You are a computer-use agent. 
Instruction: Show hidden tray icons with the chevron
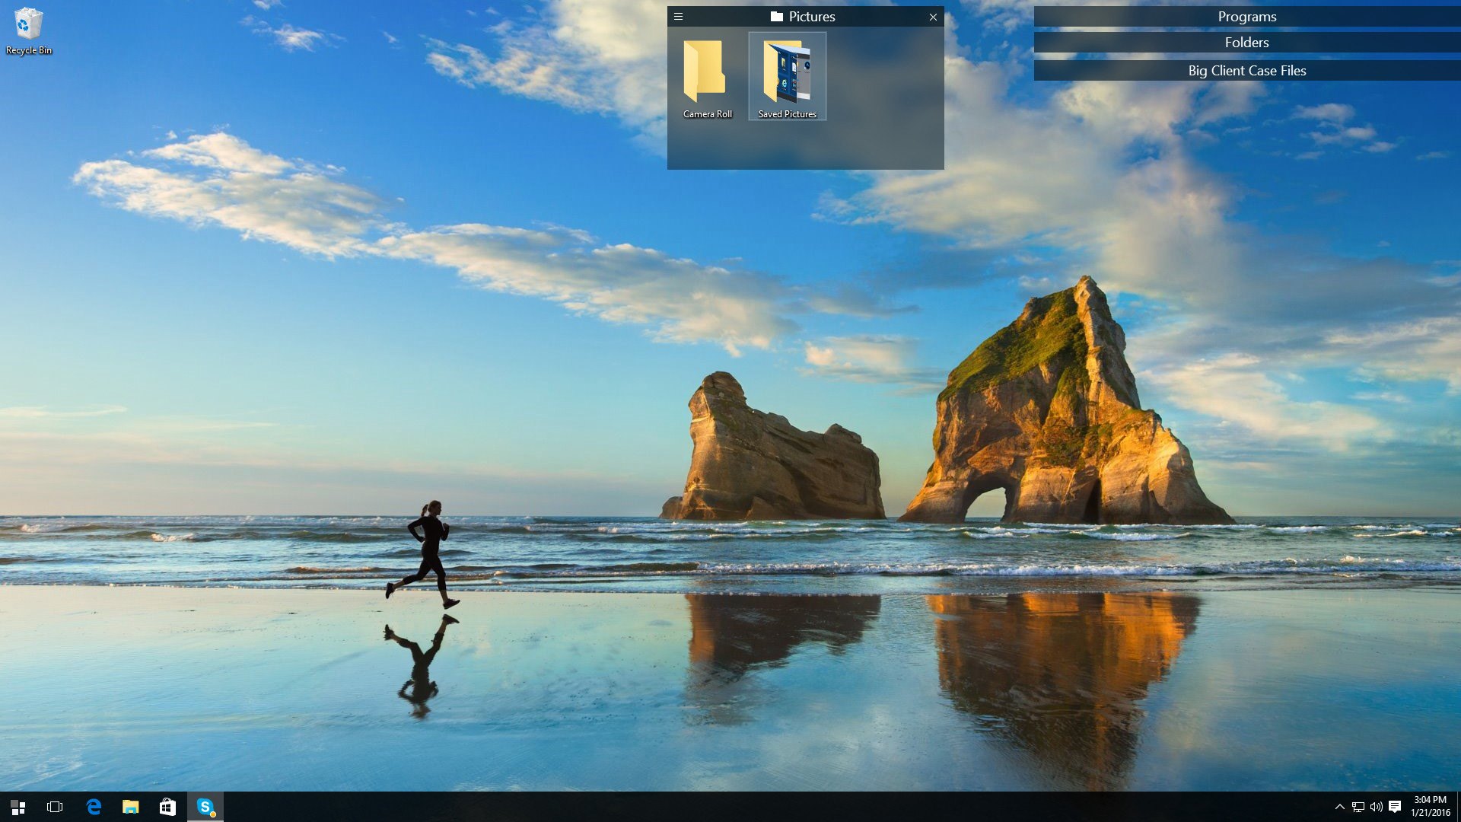1339,806
